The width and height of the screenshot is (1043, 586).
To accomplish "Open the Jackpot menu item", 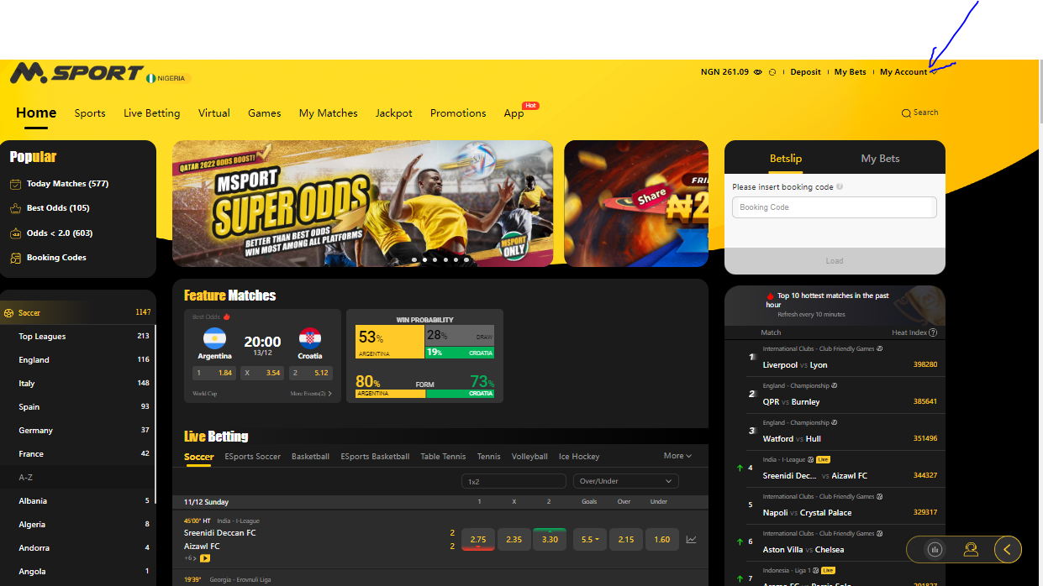I will 393,113.
